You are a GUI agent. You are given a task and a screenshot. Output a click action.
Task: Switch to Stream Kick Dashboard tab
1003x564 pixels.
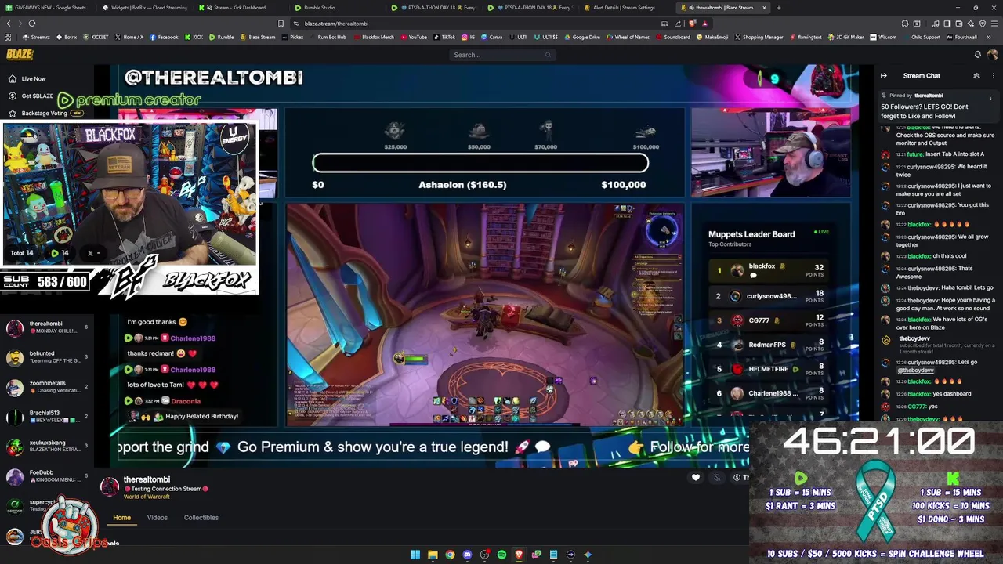click(240, 8)
